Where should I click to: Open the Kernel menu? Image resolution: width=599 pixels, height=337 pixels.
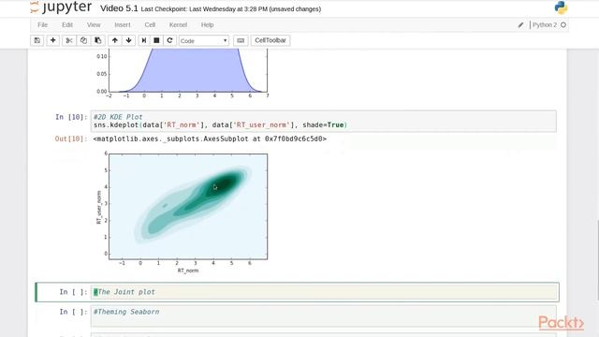point(178,25)
